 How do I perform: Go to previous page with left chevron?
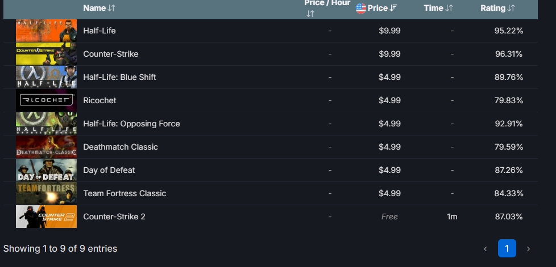click(x=486, y=249)
